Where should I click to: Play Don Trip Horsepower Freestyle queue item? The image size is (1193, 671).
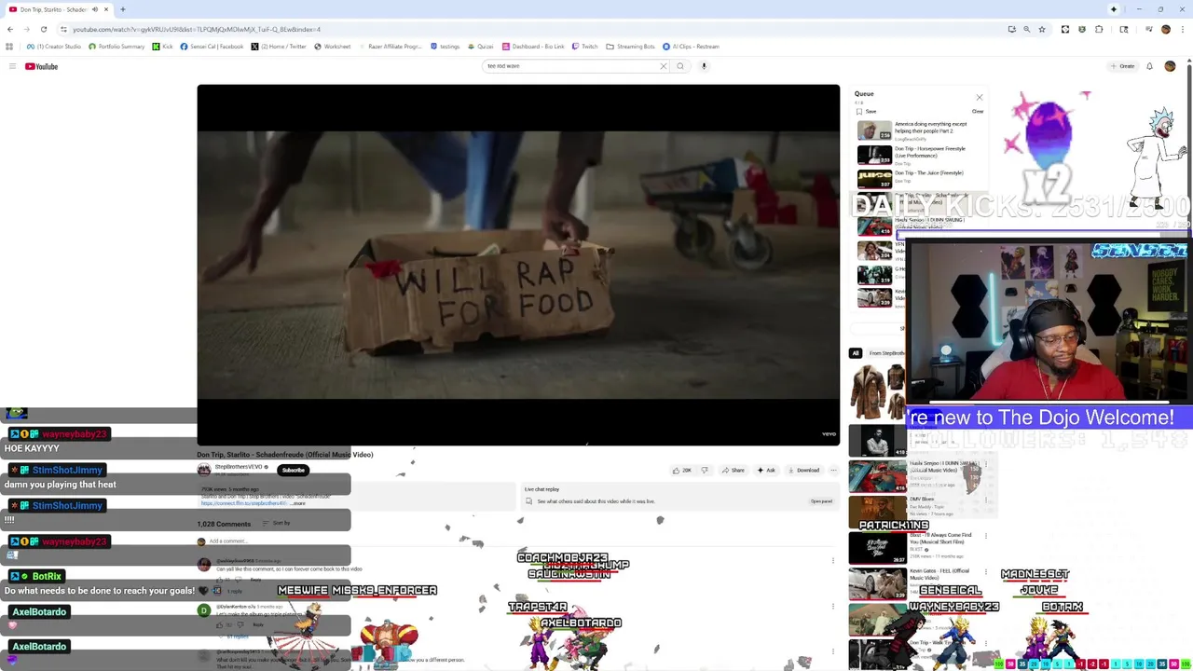[x=920, y=155]
